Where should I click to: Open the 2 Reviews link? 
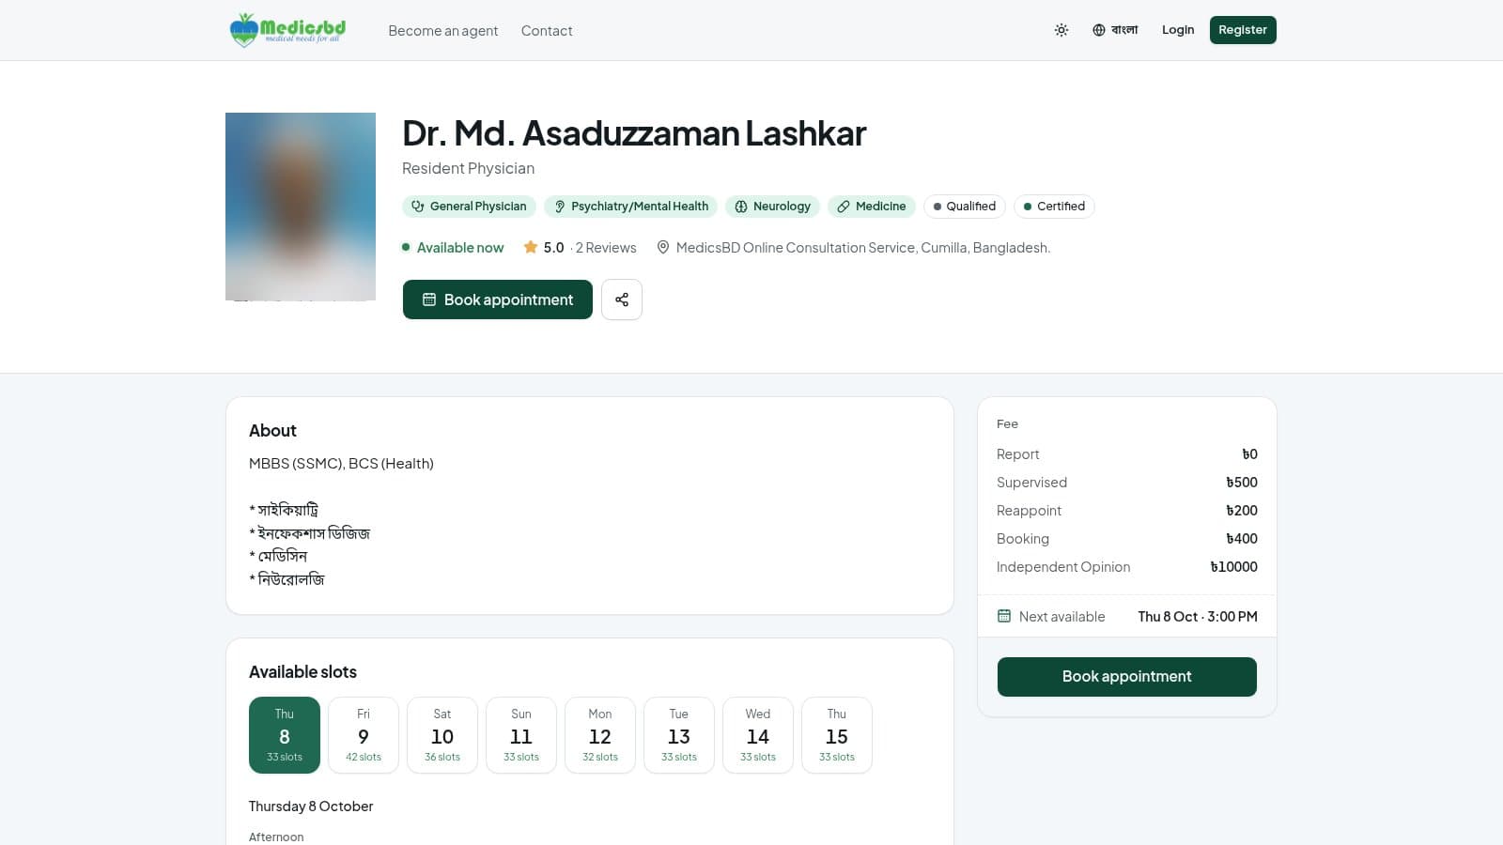click(x=606, y=248)
